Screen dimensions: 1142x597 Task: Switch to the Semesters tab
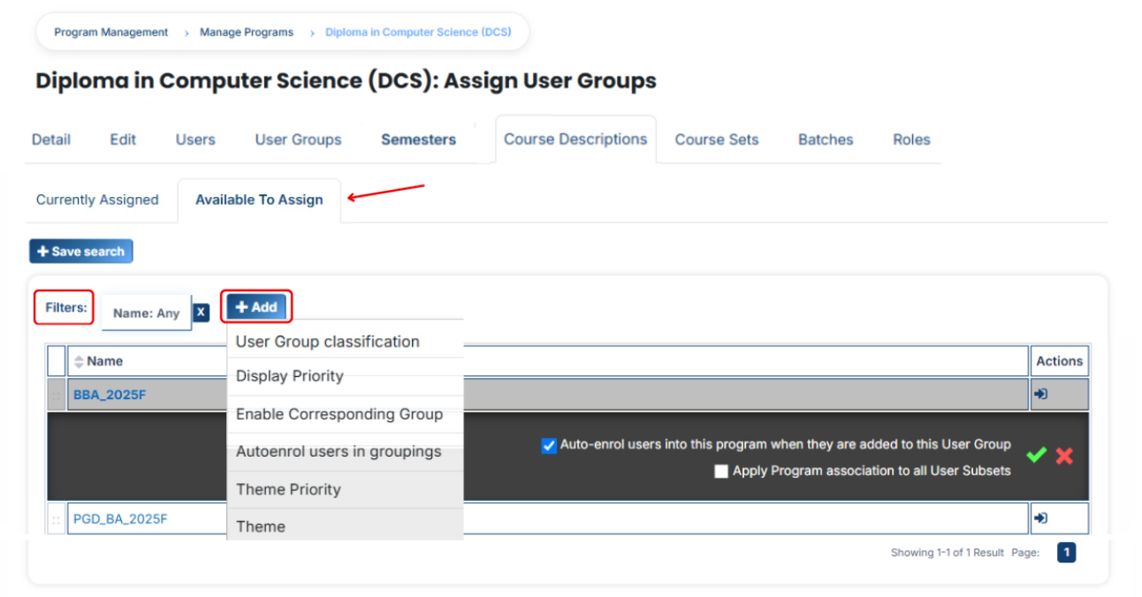419,140
